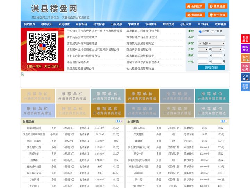Click the 免费注册 register button
This screenshot has width=250, height=188.
pos(218,6)
